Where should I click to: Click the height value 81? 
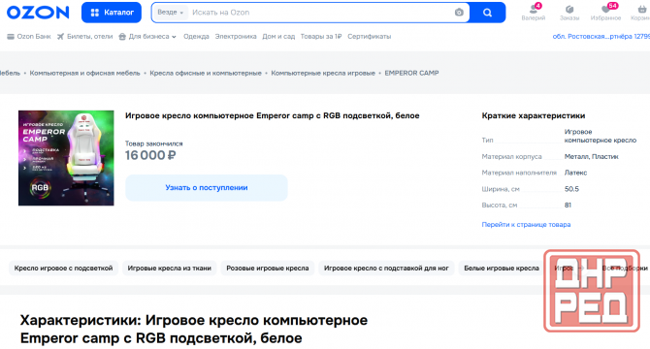pos(568,205)
